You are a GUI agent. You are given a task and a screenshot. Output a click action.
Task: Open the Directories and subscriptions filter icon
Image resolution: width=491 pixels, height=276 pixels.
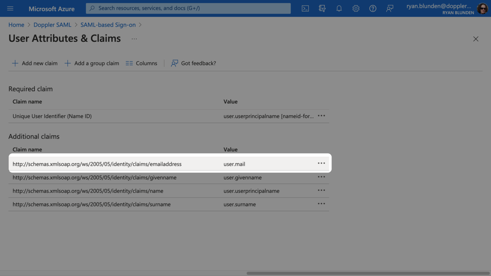click(x=322, y=8)
